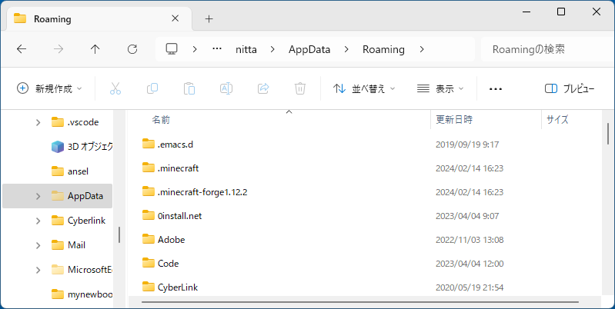This screenshot has width=615, height=309.
Task: Open the 表示 view dropdown
Action: pyautogui.click(x=440, y=88)
